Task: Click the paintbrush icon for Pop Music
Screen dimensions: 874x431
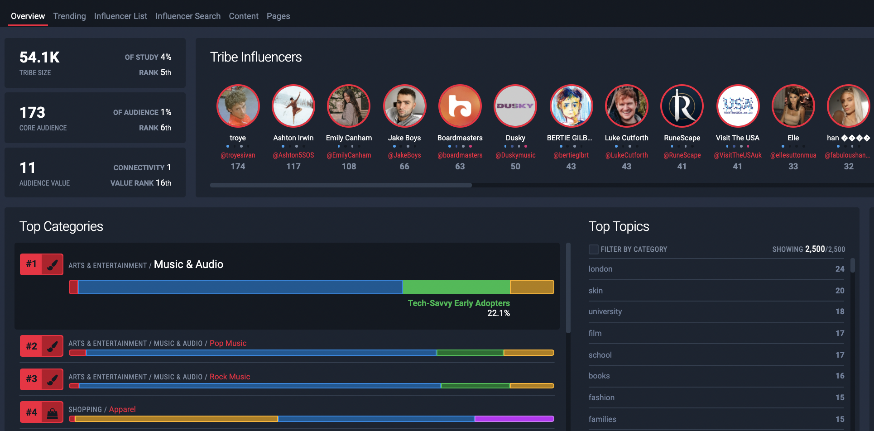Action: pos(53,346)
